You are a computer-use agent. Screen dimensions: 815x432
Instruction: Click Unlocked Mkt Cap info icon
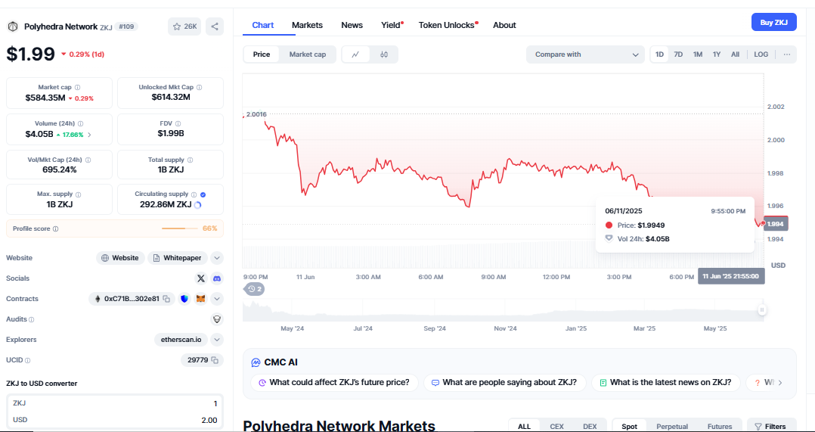click(x=199, y=87)
